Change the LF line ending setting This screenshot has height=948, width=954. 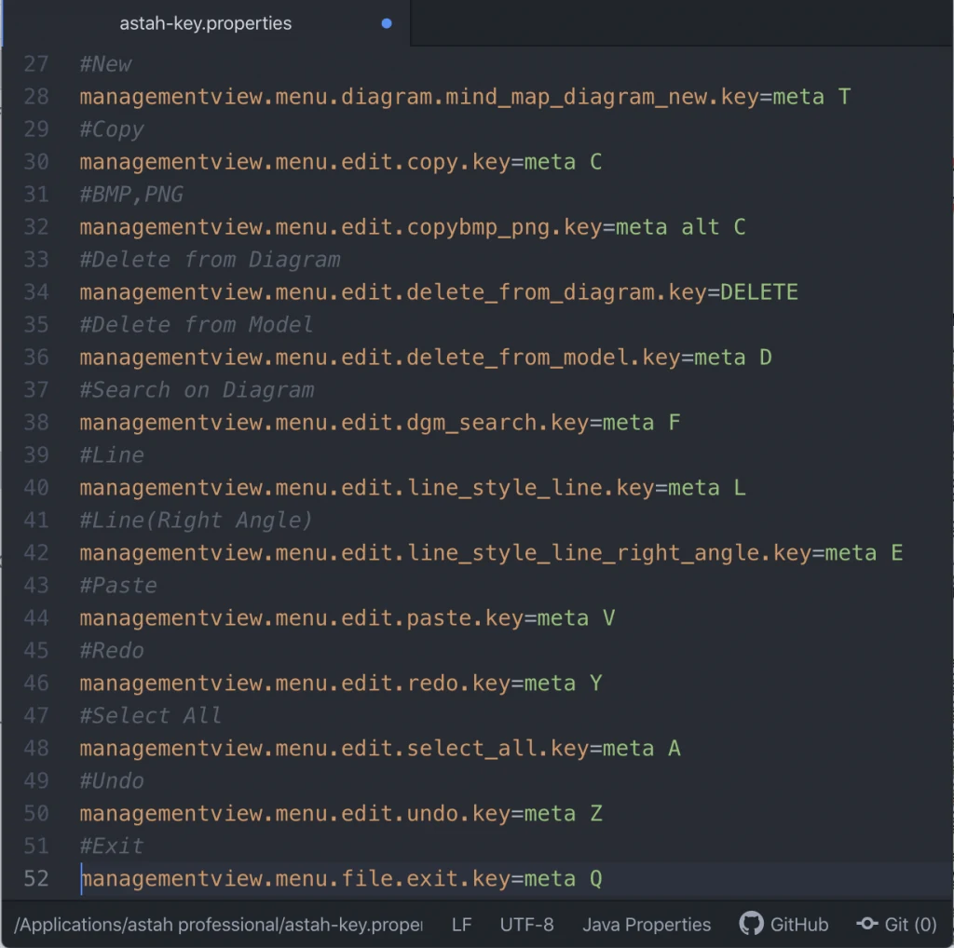462,925
